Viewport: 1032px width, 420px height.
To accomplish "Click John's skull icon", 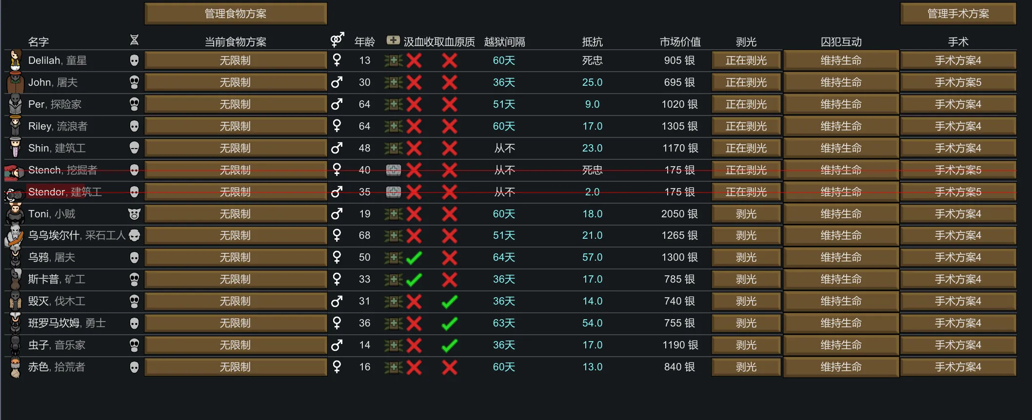I will coord(134,82).
